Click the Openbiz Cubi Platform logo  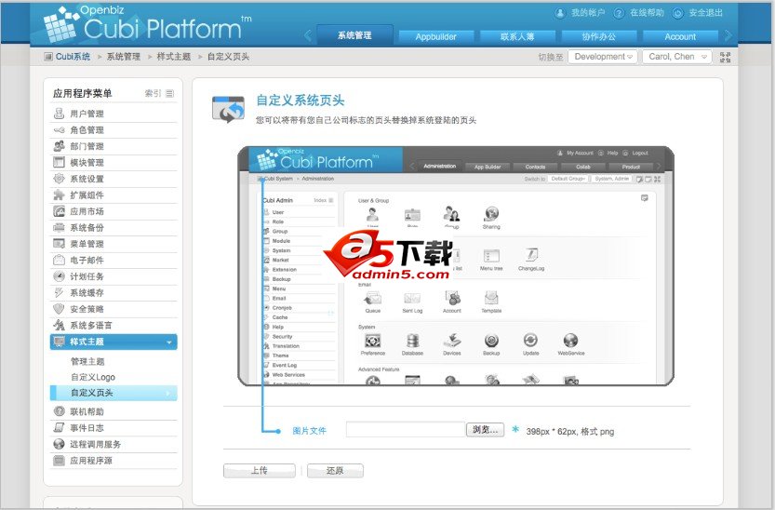point(147,24)
